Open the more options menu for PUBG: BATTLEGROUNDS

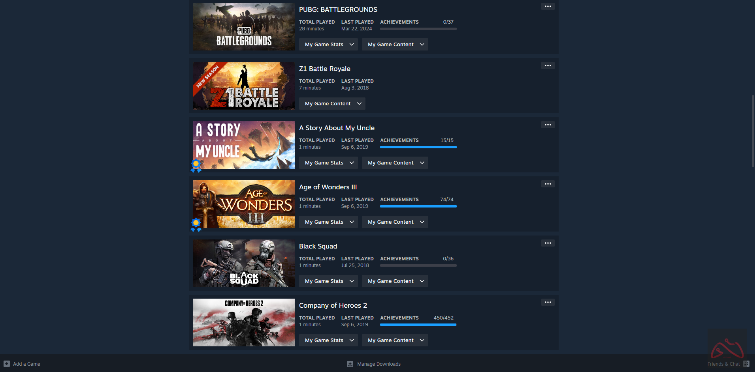[548, 6]
